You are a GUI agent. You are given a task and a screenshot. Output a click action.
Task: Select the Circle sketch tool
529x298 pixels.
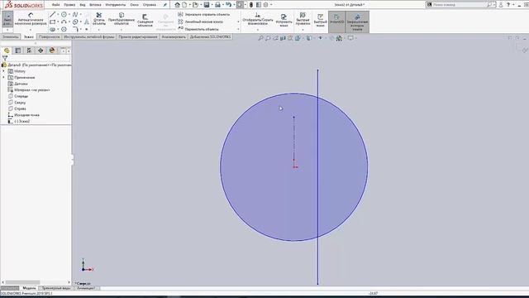64,15
